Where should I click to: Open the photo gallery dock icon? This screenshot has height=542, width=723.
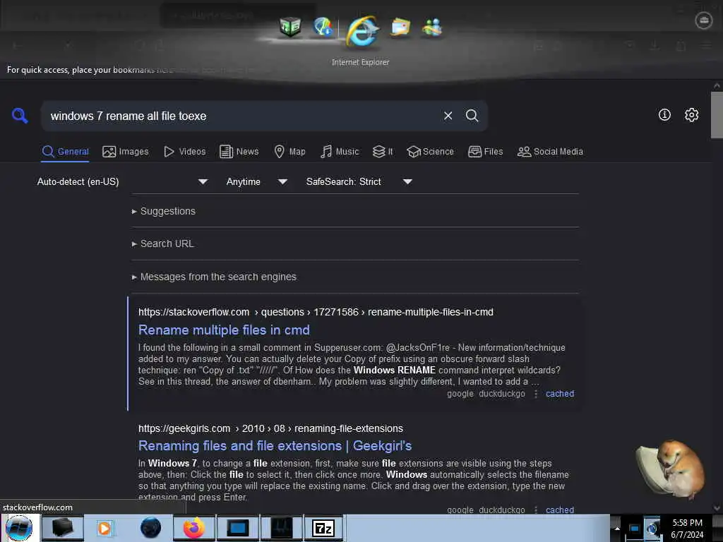pyautogui.click(x=400, y=28)
